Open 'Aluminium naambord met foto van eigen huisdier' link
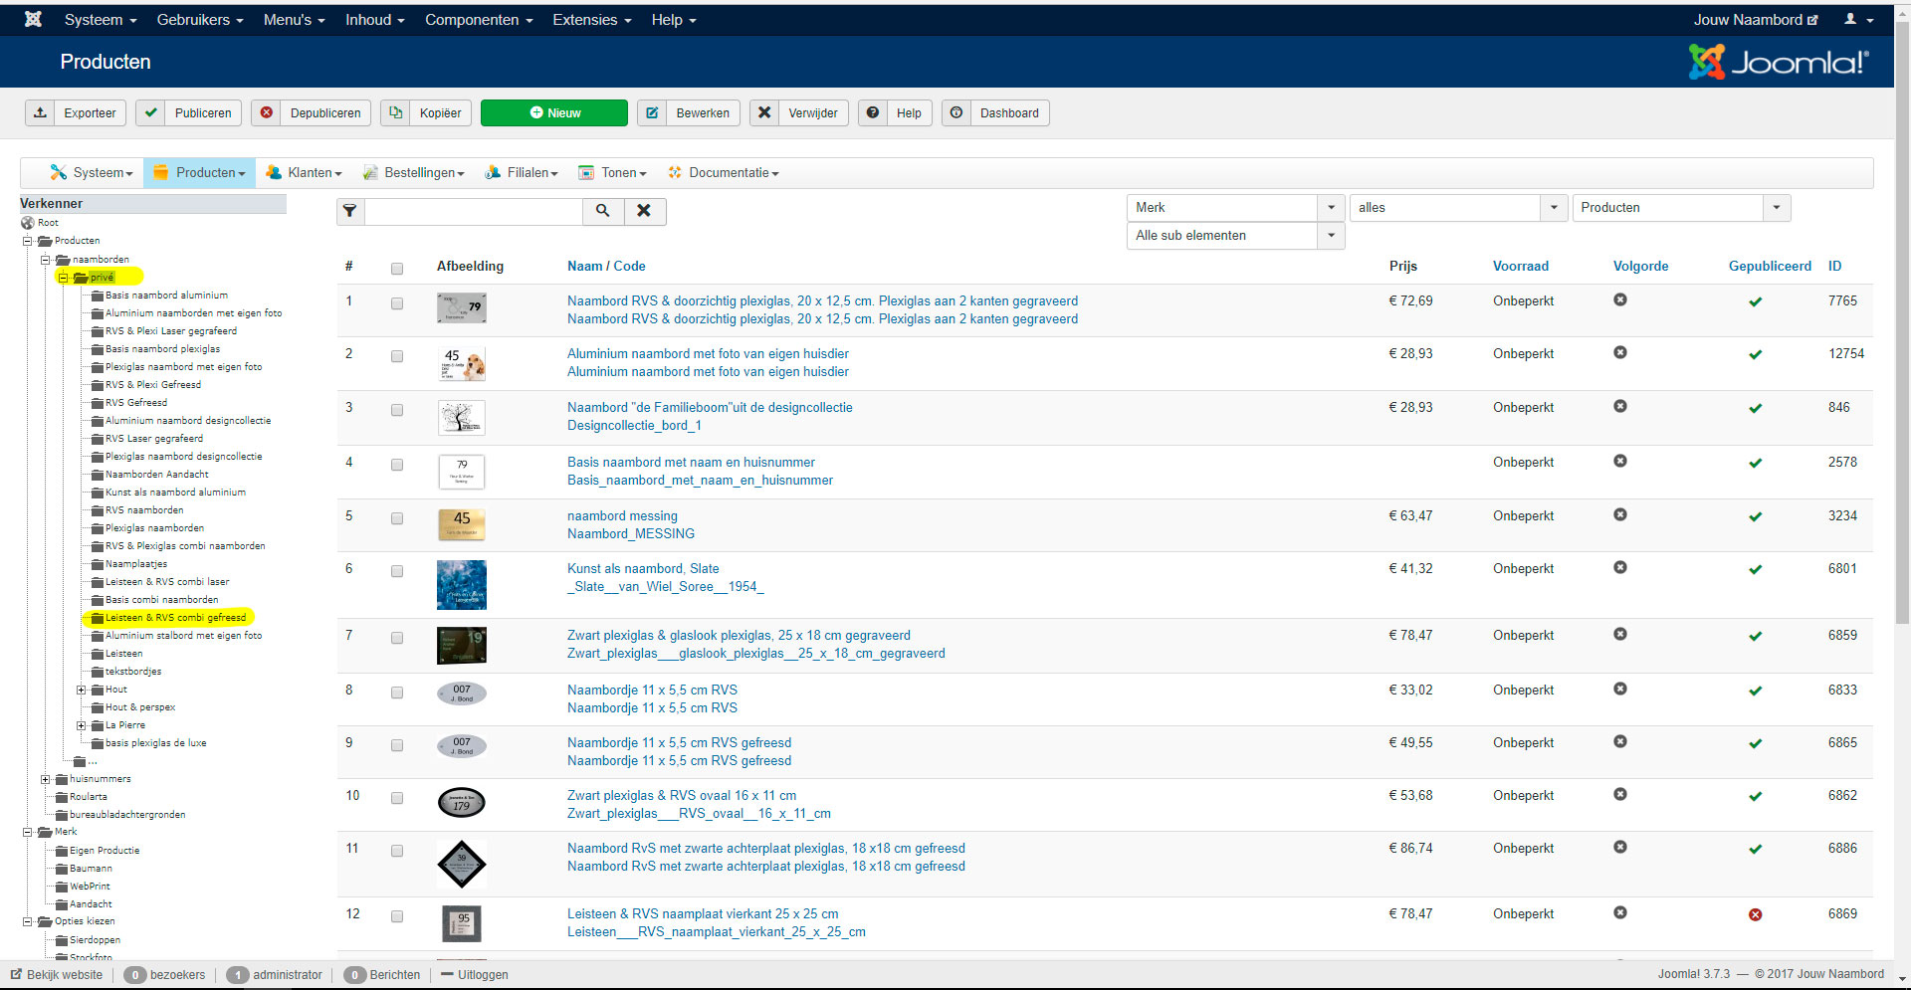 708,354
